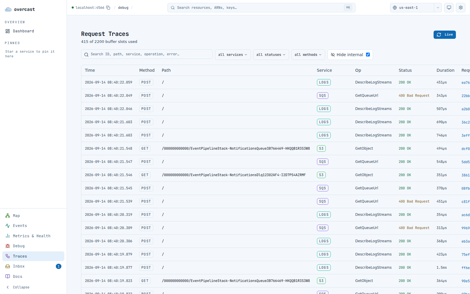Click SQS badge in 08:40:21.547 row

pyautogui.click(x=323, y=162)
